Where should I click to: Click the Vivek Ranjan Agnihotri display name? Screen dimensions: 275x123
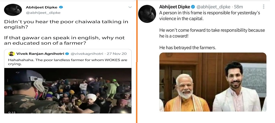tap(40, 54)
